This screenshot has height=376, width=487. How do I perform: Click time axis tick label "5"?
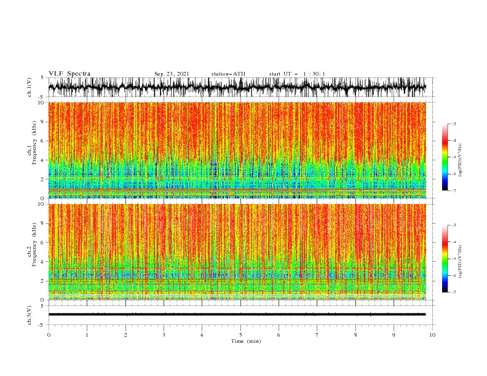[240, 335]
